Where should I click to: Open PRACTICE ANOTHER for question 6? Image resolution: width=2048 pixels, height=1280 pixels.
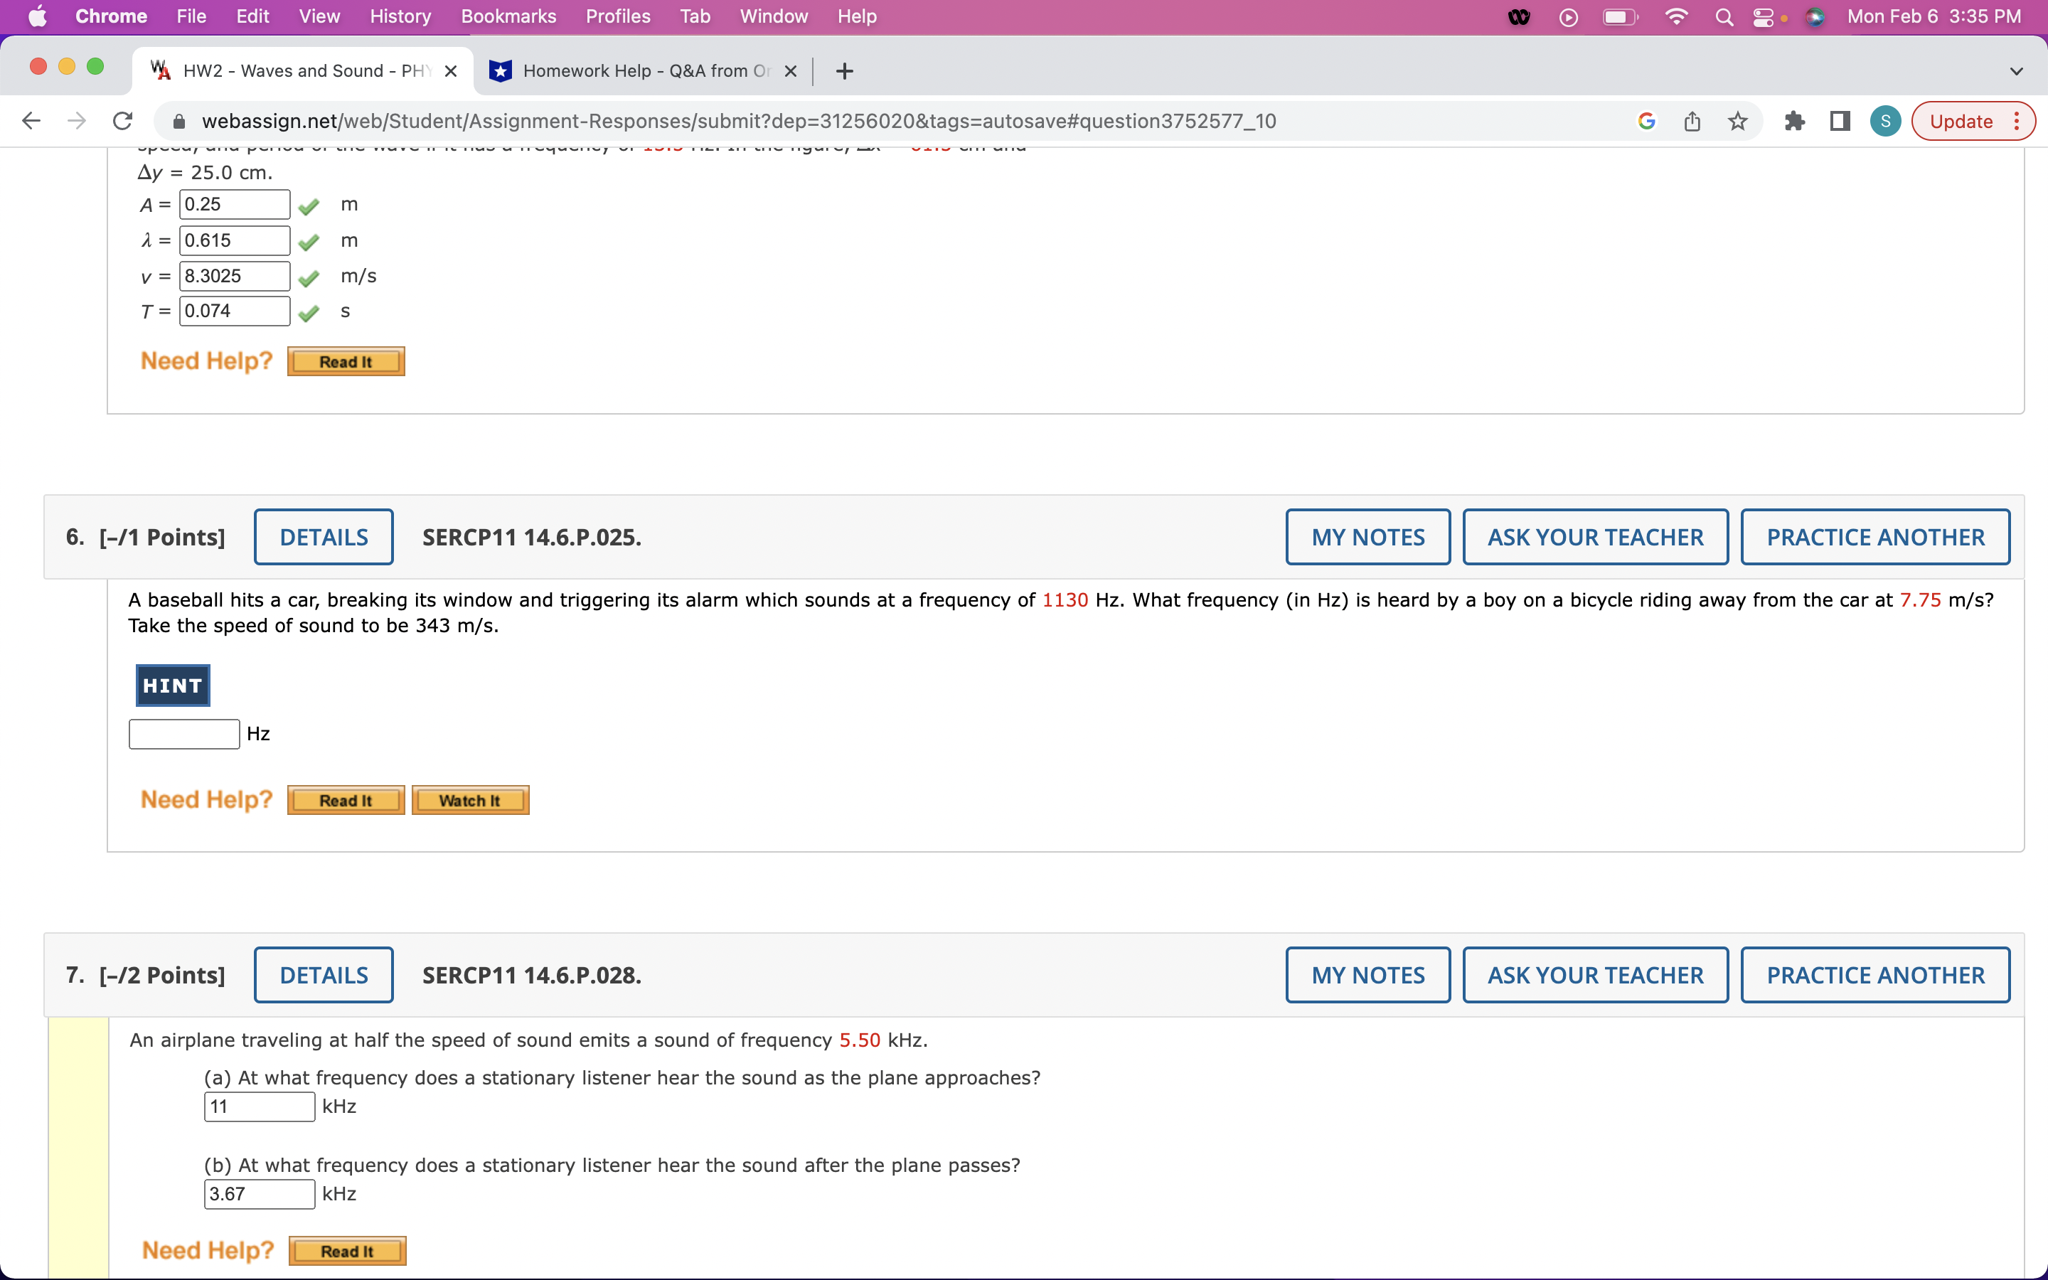click(1874, 536)
